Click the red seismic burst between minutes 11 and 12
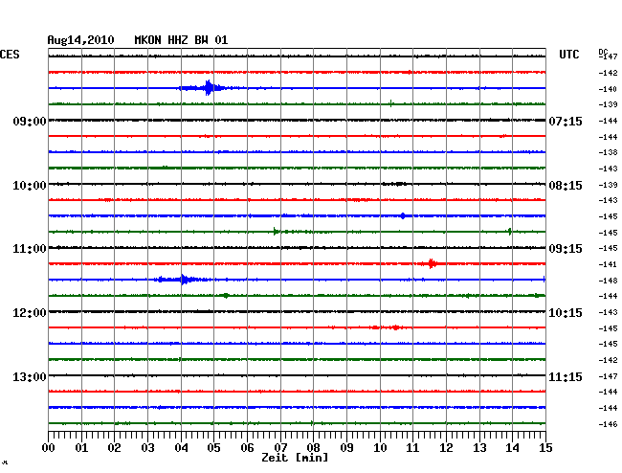The image size is (622, 473). [432, 263]
